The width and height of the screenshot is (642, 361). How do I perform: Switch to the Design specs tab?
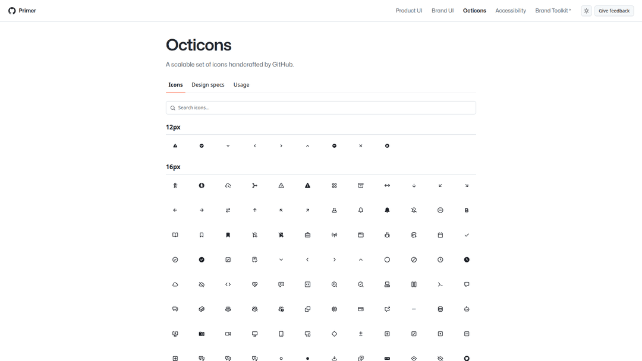point(208,85)
